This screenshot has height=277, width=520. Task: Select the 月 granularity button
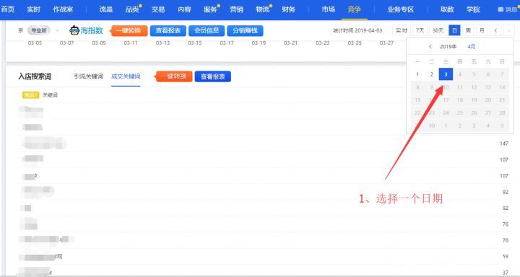tap(482, 30)
